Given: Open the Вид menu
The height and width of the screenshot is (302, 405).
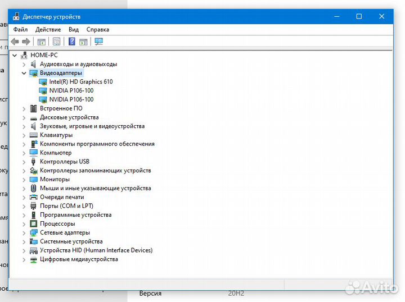Looking at the screenshot, I should point(74,29).
